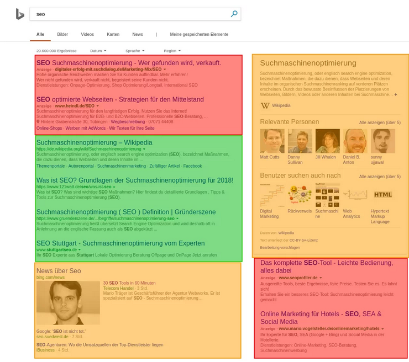Expand arrow next to mario-vogelsteller.de URL
The image size is (409, 362).
382,329
